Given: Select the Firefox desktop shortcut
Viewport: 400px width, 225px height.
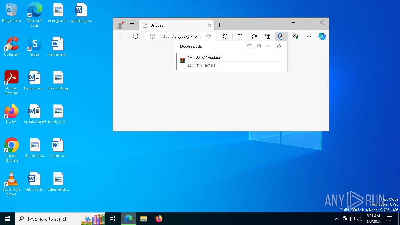Looking at the screenshot, I should (x=12, y=114).
